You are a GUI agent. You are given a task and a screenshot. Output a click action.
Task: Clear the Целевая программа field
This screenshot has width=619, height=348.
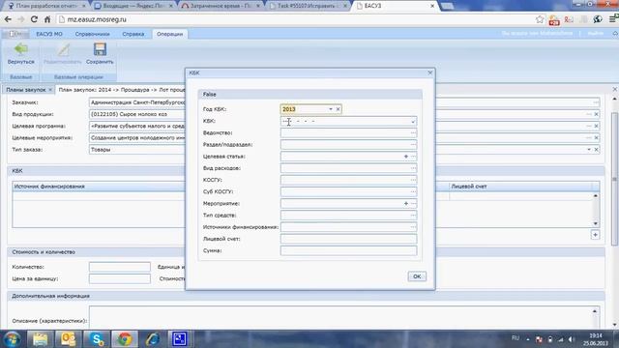coord(597,126)
